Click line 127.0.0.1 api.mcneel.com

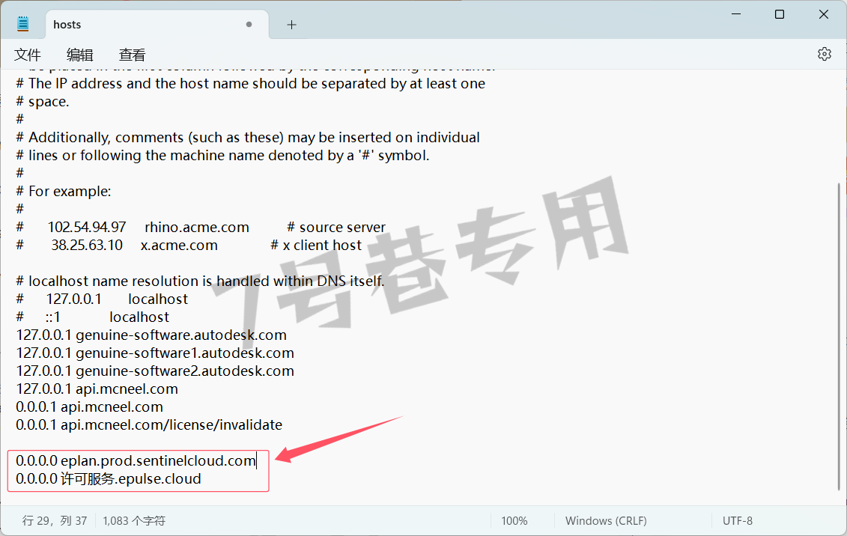tap(97, 389)
